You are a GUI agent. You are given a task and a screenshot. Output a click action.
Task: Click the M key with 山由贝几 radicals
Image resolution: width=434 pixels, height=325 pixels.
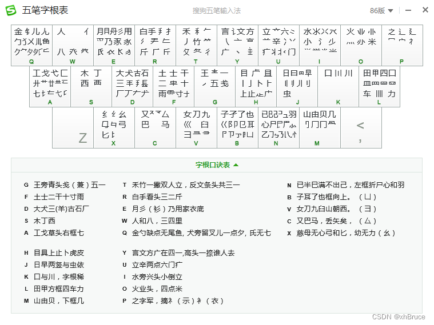(320, 128)
